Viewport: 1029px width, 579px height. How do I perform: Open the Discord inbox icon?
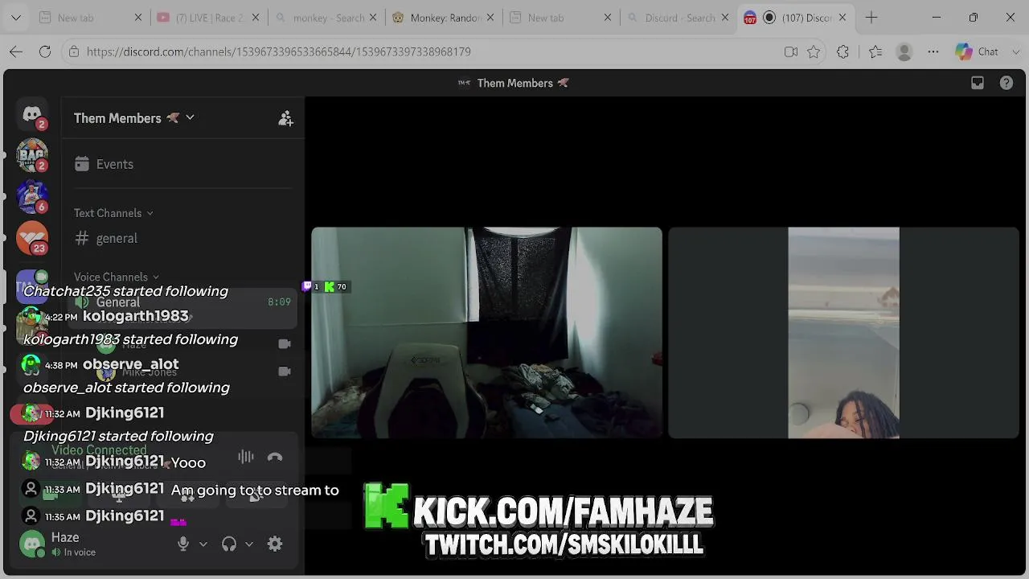click(978, 83)
